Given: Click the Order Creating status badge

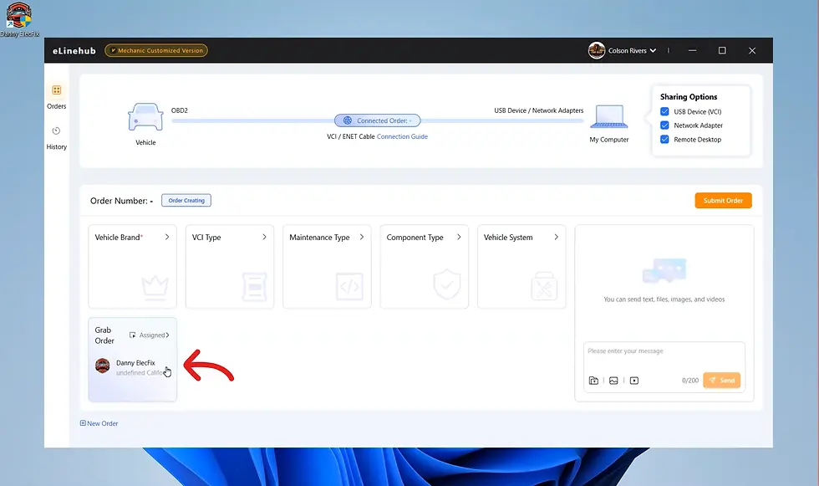Looking at the screenshot, I should [x=186, y=200].
